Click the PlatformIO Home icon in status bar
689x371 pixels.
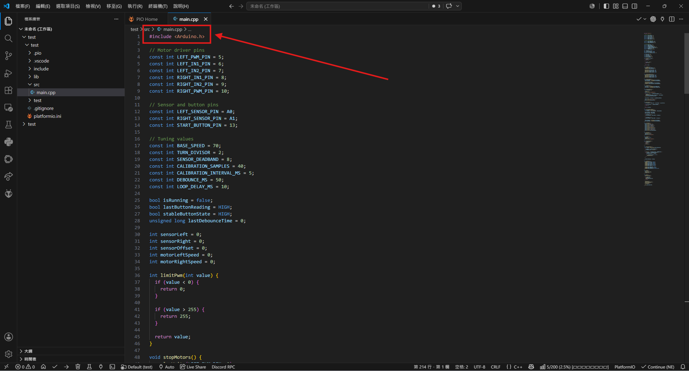pyautogui.click(x=43, y=367)
